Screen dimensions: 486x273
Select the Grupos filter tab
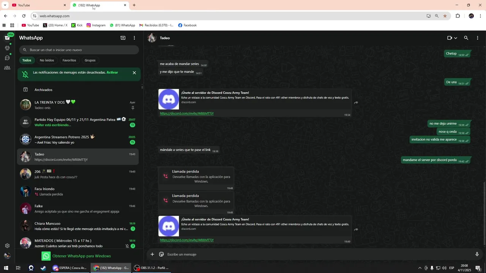click(90, 60)
